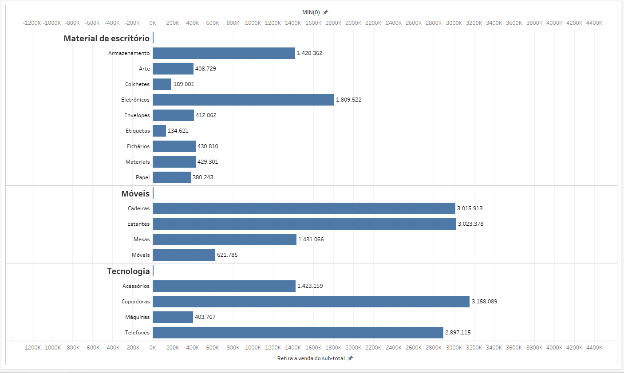Screen dimensions: 624x373
Task: Select the Copiadoras bar
Action: [311, 302]
